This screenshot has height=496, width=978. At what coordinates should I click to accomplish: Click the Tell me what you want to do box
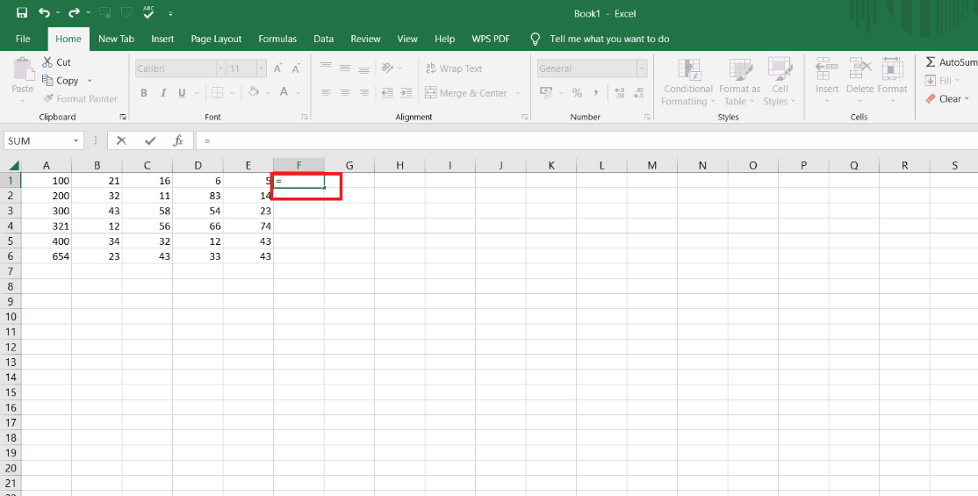pyautogui.click(x=609, y=39)
